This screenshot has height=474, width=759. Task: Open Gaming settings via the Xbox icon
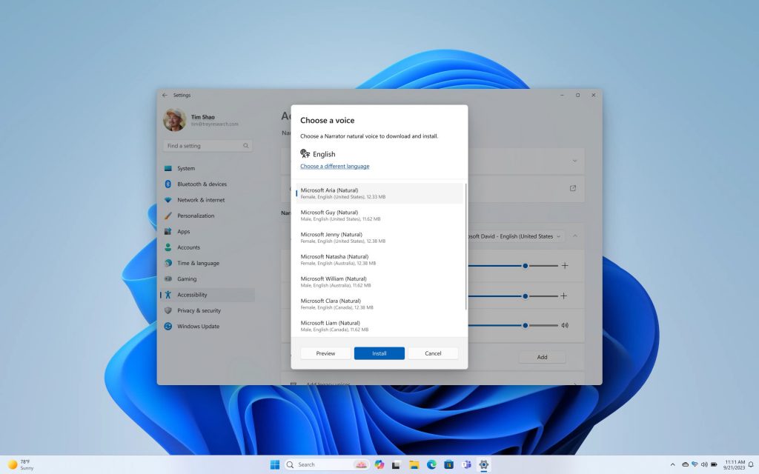pyautogui.click(x=170, y=278)
